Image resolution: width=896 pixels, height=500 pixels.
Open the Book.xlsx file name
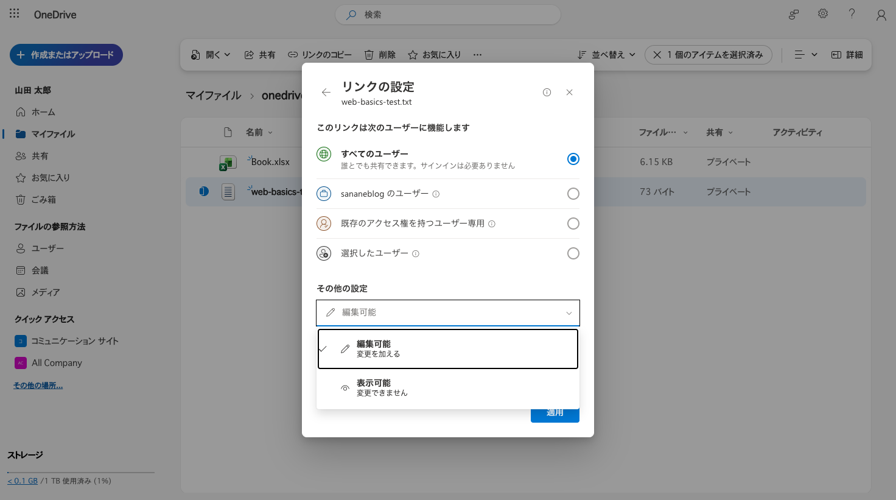270,162
